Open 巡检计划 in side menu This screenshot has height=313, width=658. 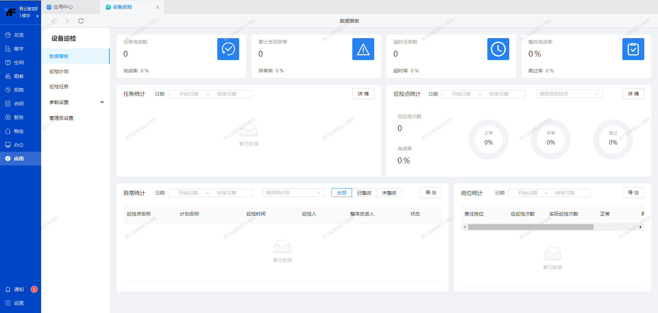59,71
